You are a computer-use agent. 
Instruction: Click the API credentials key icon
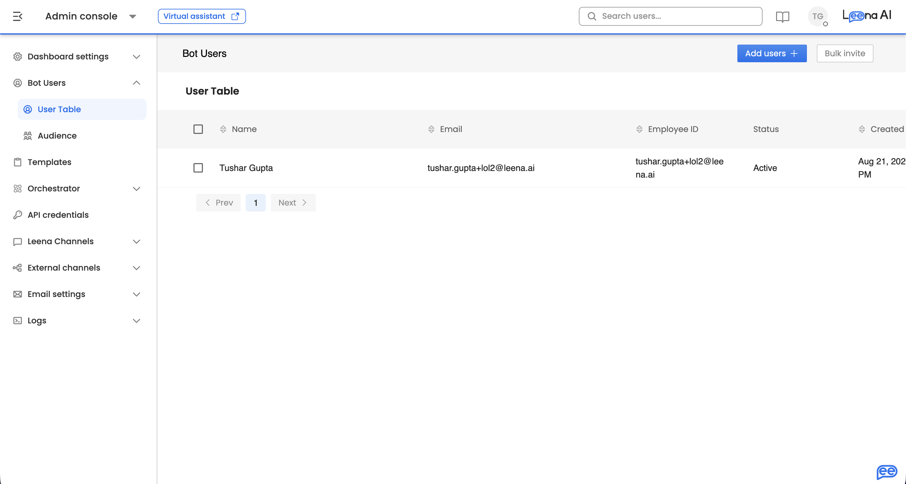click(18, 215)
